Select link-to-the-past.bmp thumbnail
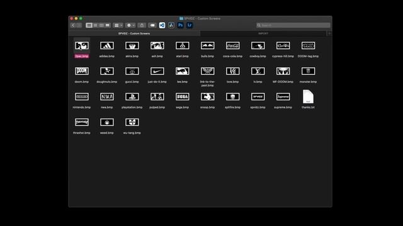The image size is (403, 226). point(208,71)
